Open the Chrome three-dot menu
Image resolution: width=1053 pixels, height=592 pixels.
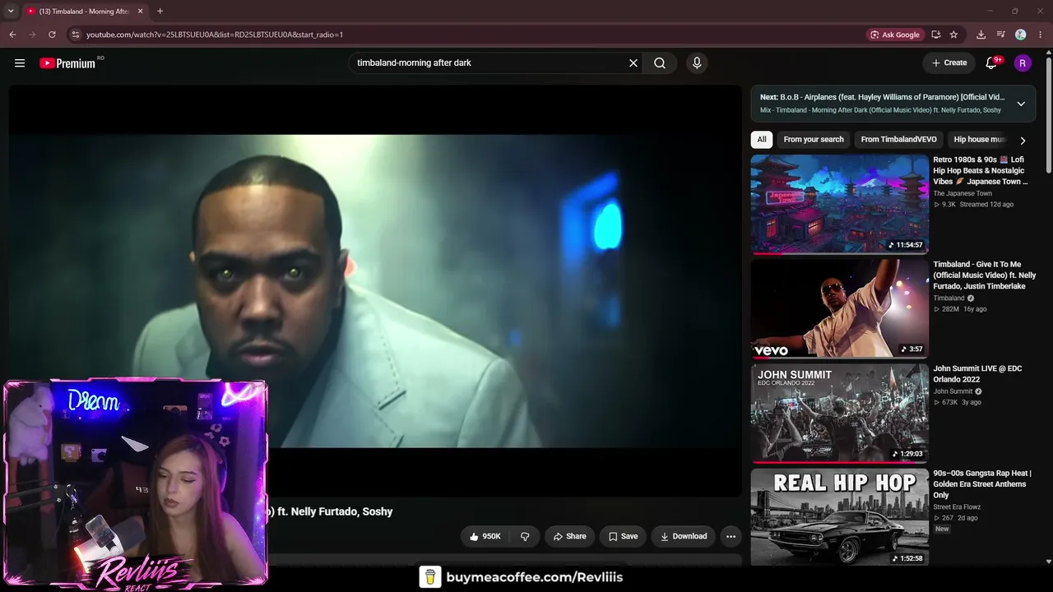pyautogui.click(x=1041, y=35)
